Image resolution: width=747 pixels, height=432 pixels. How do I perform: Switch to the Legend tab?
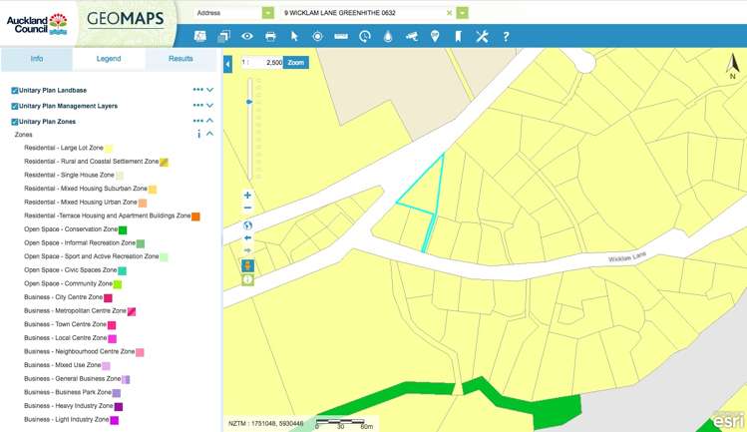(109, 59)
